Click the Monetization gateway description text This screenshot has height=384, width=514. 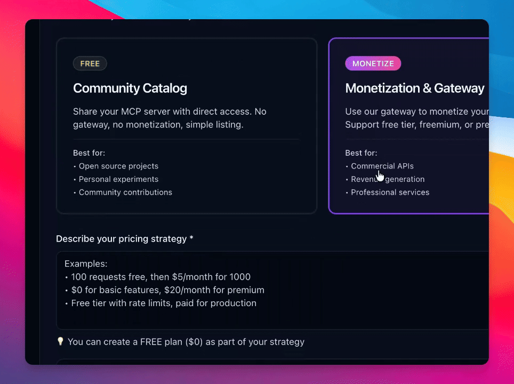click(x=417, y=118)
